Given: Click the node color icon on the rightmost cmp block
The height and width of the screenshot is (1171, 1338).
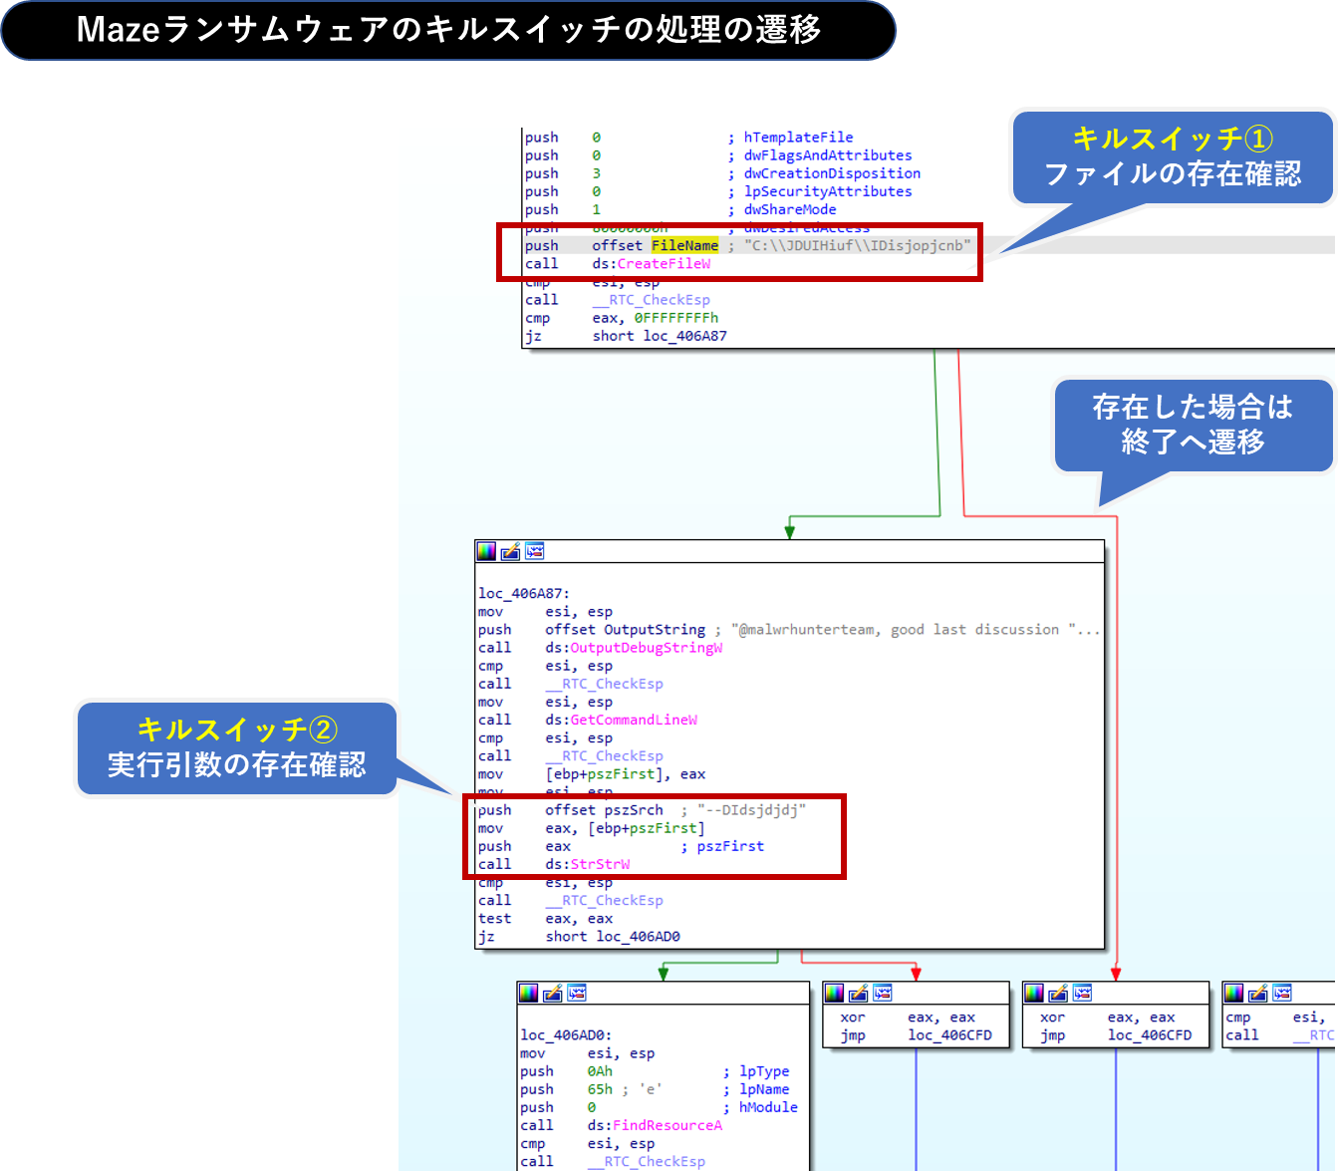Looking at the screenshot, I should pyautogui.click(x=1234, y=993).
